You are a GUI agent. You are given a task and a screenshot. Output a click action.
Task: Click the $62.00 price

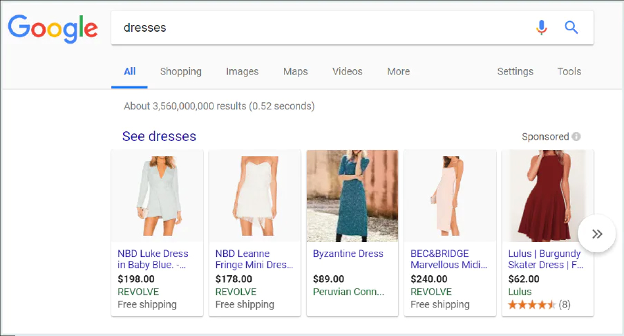coord(524,279)
